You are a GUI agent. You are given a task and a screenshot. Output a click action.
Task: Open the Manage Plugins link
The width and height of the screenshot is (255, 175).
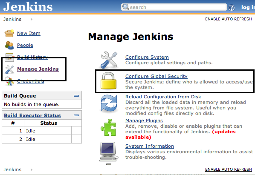coord(144,120)
